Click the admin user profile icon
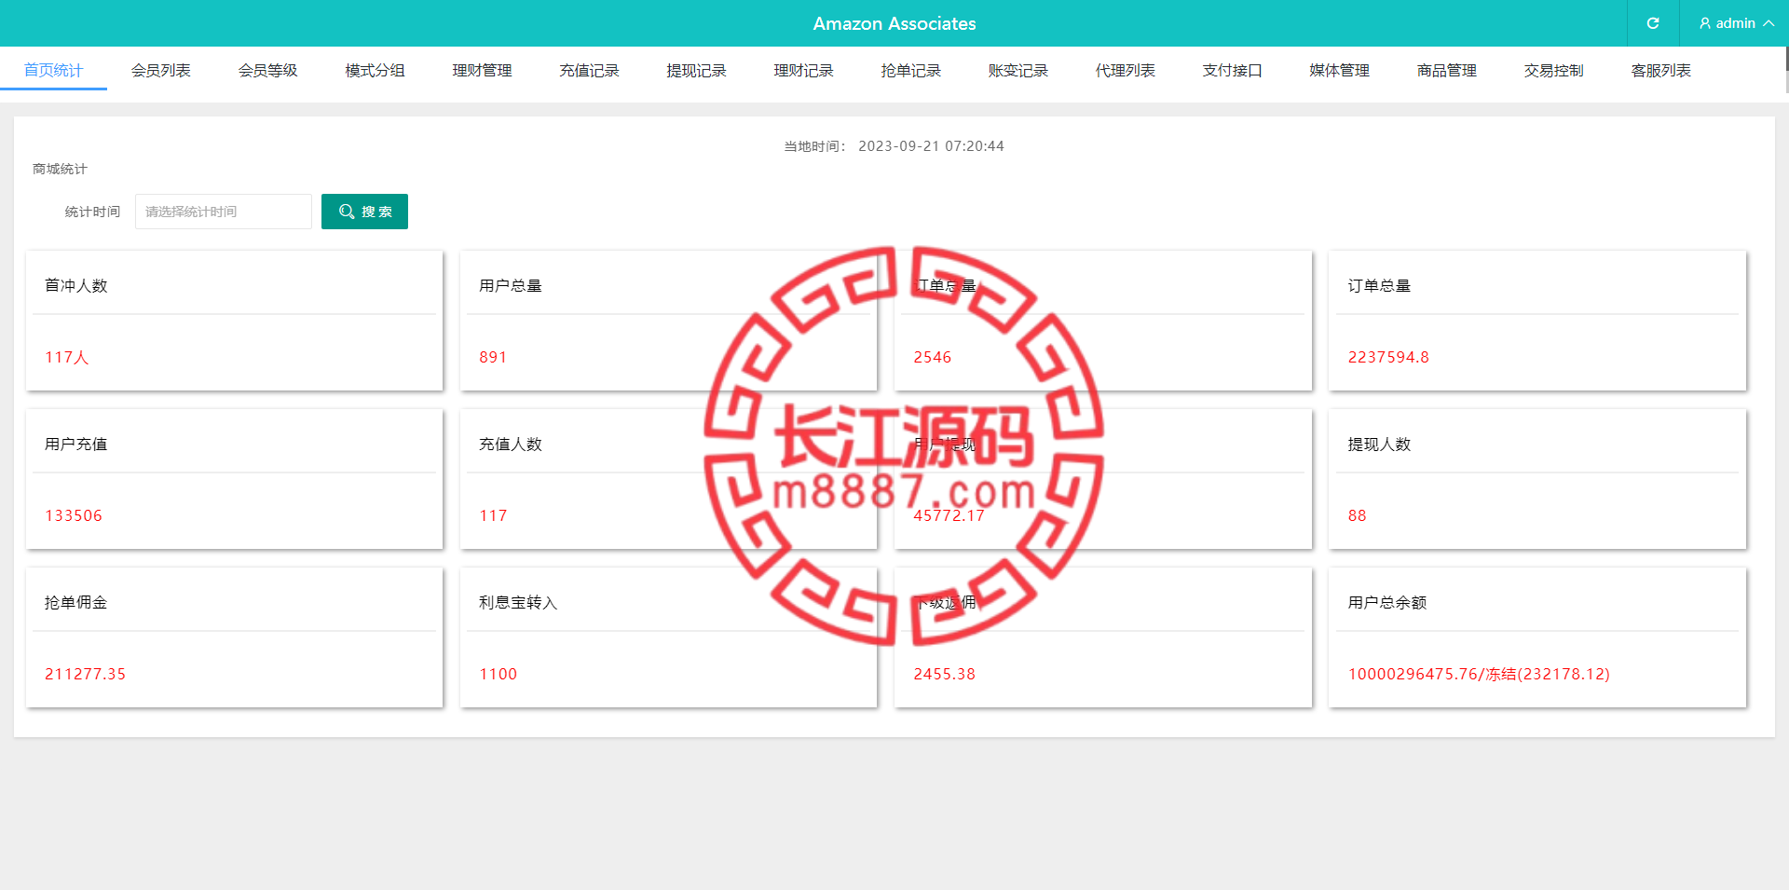The height and width of the screenshot is (890, 1789). click(1705, 23)
